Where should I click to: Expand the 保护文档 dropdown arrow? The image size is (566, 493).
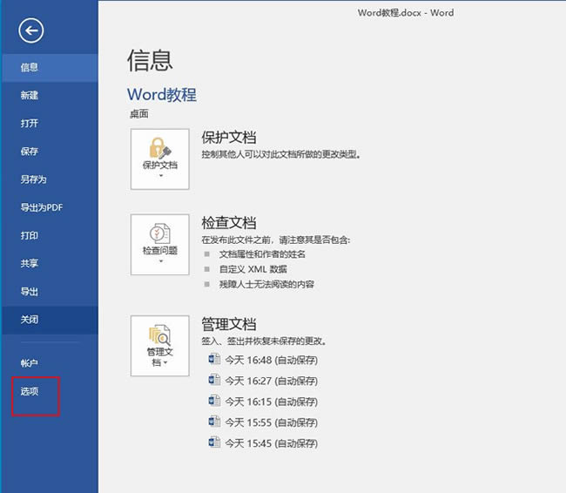pyautogui.click(x=160, y=177)
